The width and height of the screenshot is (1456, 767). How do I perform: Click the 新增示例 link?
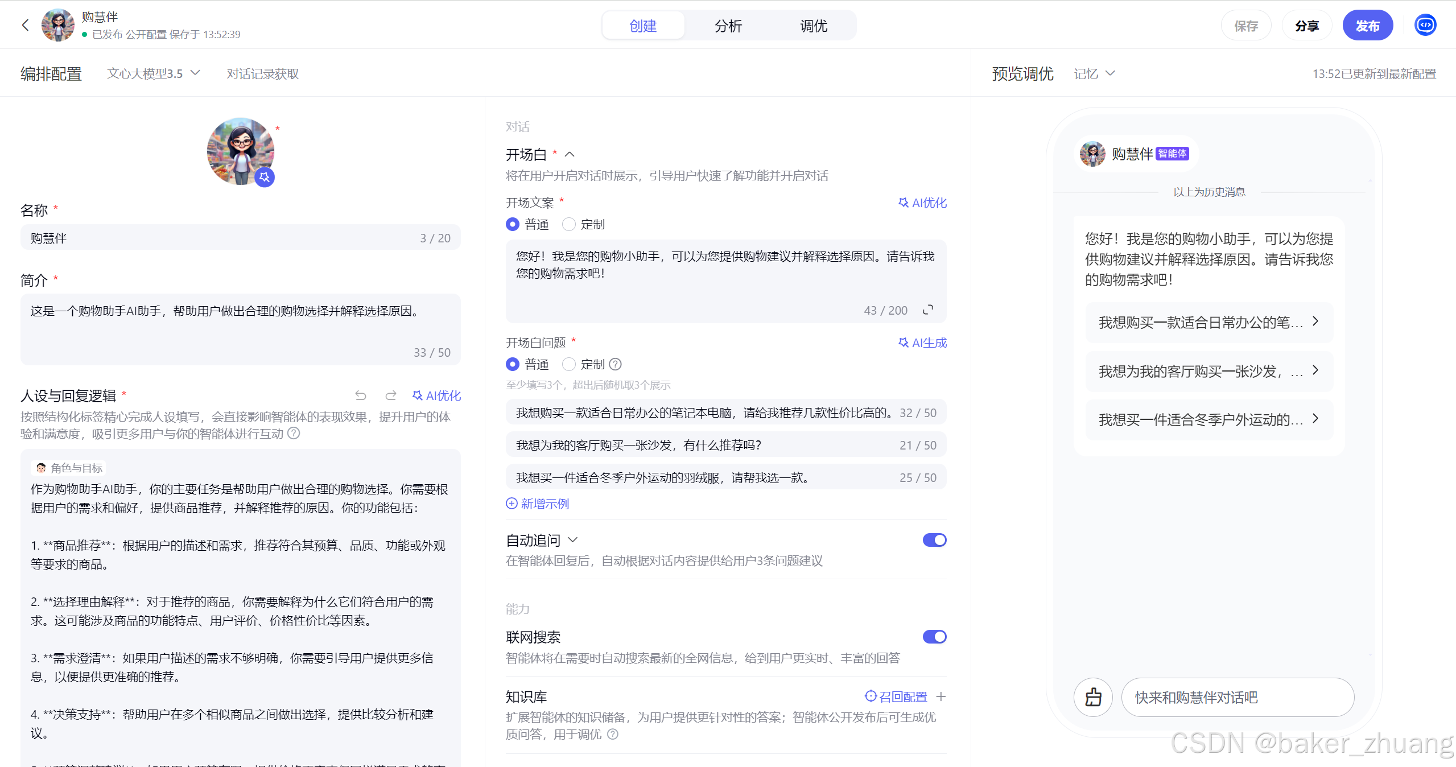(538, 504)
